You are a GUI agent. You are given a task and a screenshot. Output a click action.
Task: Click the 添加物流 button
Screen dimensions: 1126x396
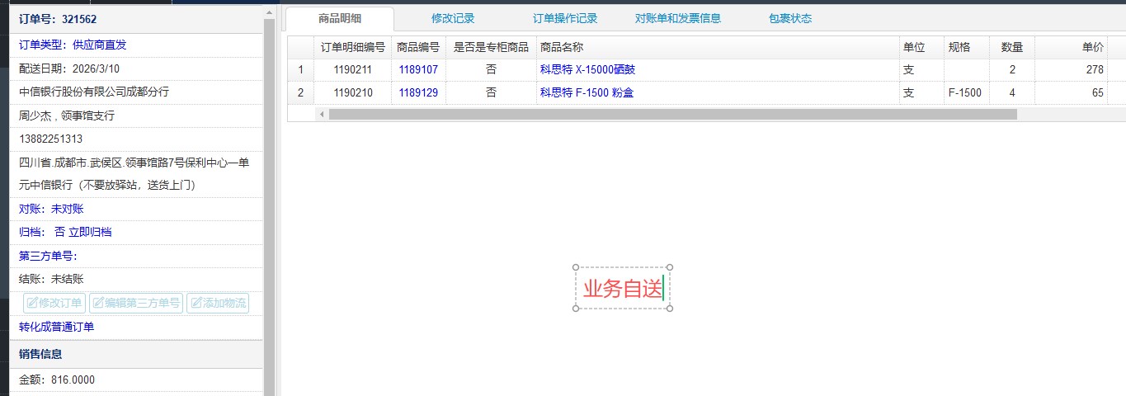click(218, 304)
